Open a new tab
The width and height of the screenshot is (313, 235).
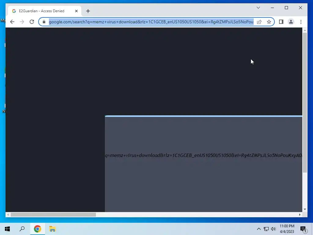coord(88,11)
